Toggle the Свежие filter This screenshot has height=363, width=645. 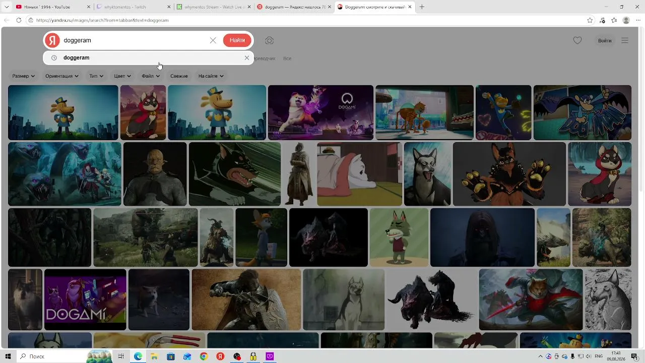pyautogui.click(x=179, y=76)
